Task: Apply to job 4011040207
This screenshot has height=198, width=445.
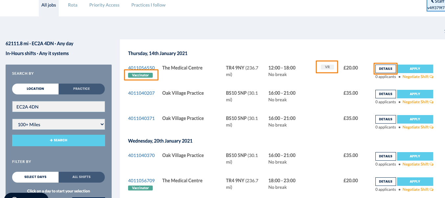Action: pos(415,94)
